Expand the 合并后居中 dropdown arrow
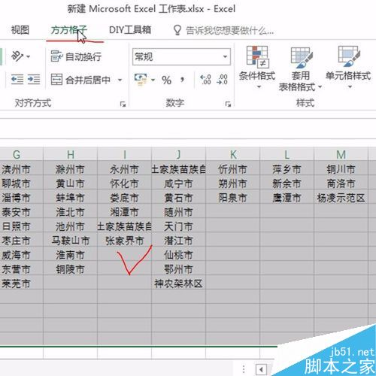The width and height of the screenshot is (376, 376). (120, 80)
